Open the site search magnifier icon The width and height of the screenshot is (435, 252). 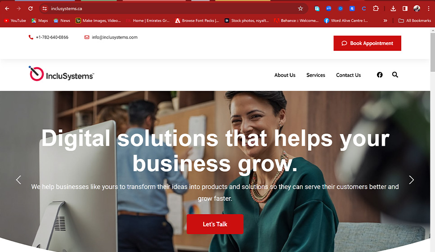pos(395,75)
